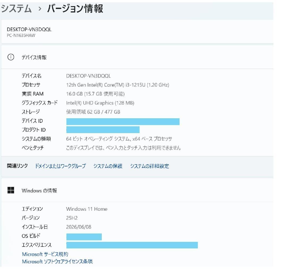Click the PC name DESKTOP-VN3DQQL at top

coord(29,29)
